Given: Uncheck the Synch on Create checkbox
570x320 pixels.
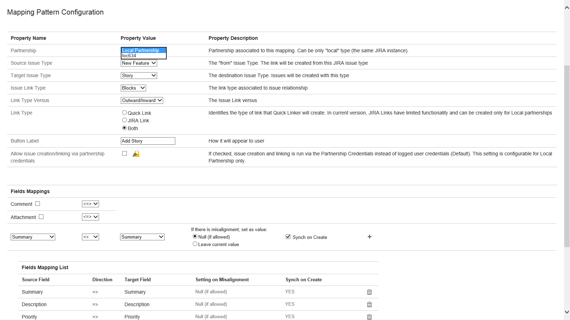Looking at the screenshot, I should [x=288, y=237].
